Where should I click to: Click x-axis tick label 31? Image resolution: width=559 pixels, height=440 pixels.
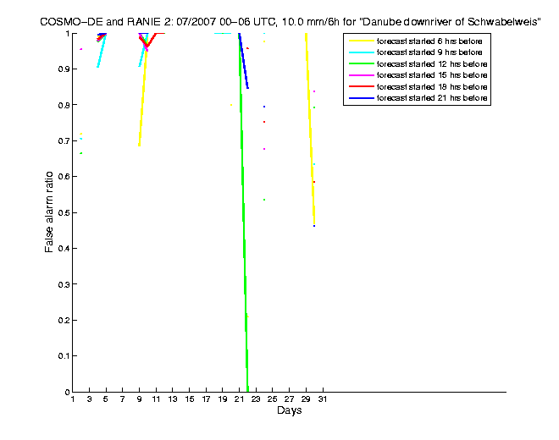point(323,399)
